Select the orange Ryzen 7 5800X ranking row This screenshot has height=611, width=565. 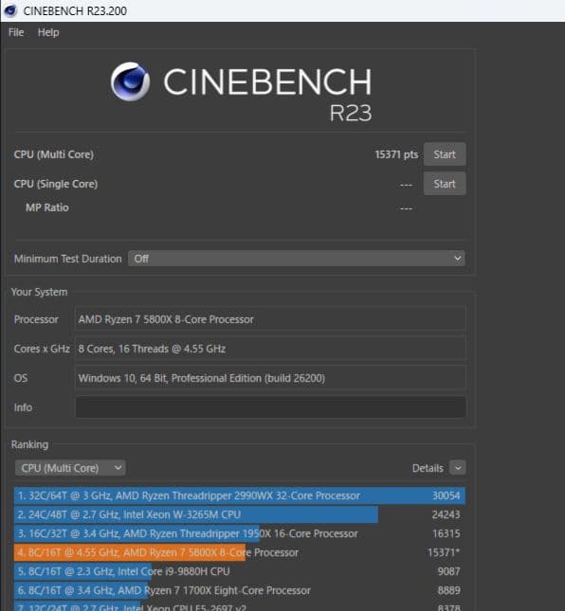(240, 552)
